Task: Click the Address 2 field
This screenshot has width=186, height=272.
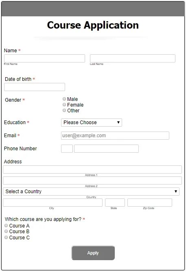Action: pyautogui.click(x=92, y=181)
